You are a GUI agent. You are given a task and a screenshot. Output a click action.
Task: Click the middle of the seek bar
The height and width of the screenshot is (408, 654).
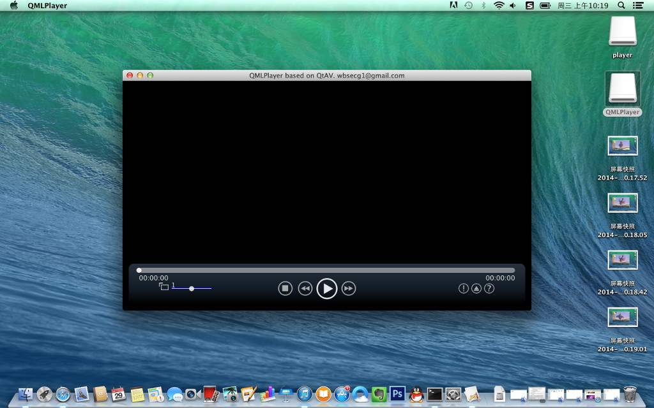click(327, 270)
